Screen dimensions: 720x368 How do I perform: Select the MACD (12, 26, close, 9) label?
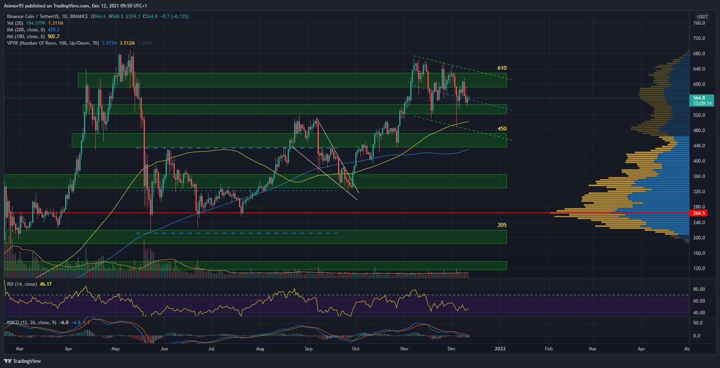31,323
